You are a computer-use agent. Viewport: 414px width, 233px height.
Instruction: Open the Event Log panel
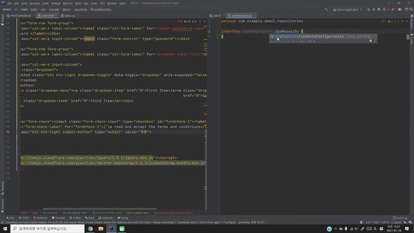[400, 218]
